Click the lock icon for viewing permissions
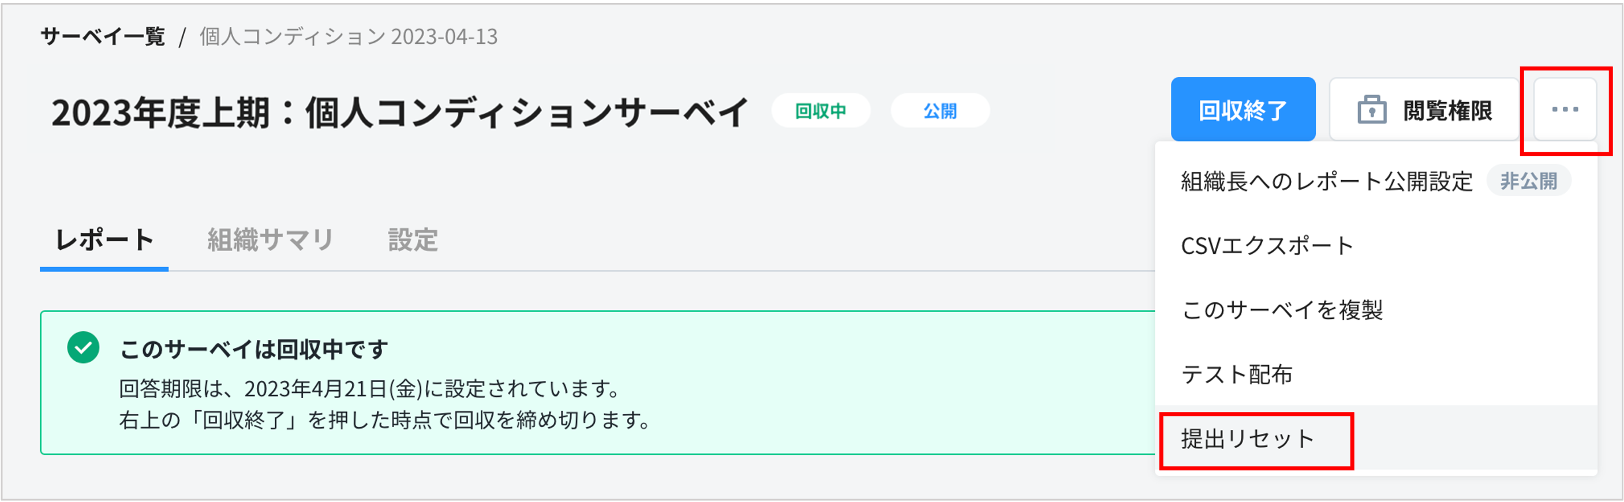The width and height of the screenshot is (1624, 502). point(1371,110)
